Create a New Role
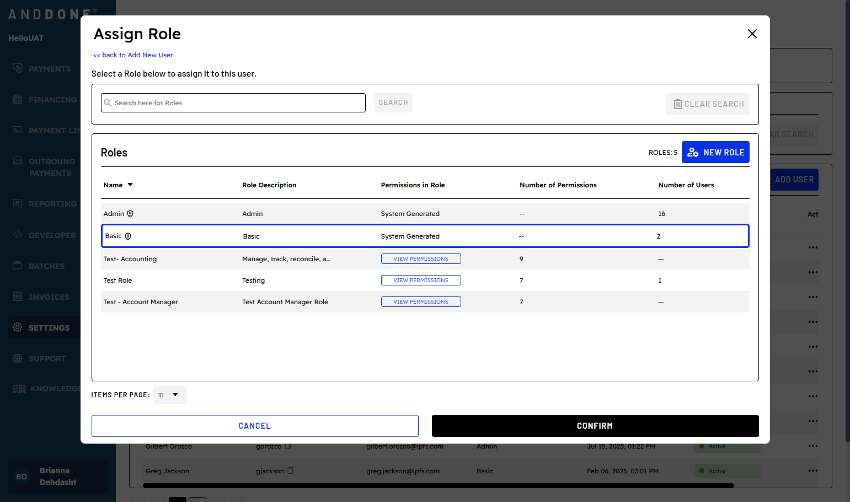 [x=715, y=152]
